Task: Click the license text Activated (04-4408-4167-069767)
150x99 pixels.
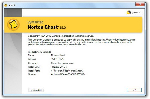Action: pos(68,74)
